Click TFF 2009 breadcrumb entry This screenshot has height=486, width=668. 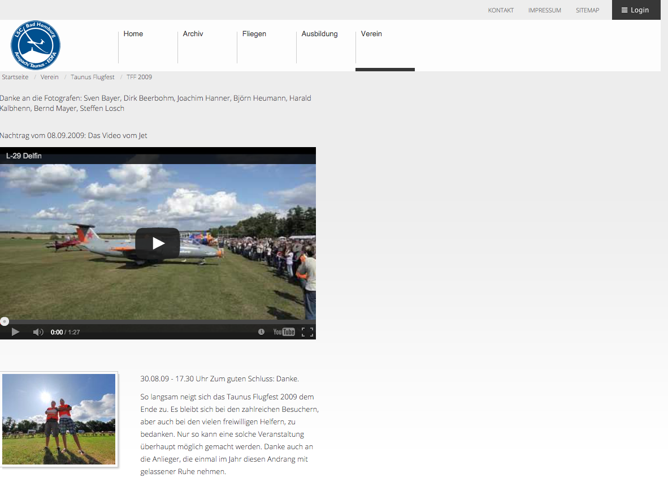(x=140, y=77)
